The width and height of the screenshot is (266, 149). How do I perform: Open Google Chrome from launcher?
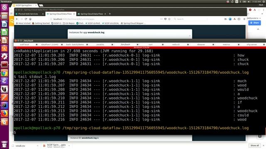[x=5, y=73]
